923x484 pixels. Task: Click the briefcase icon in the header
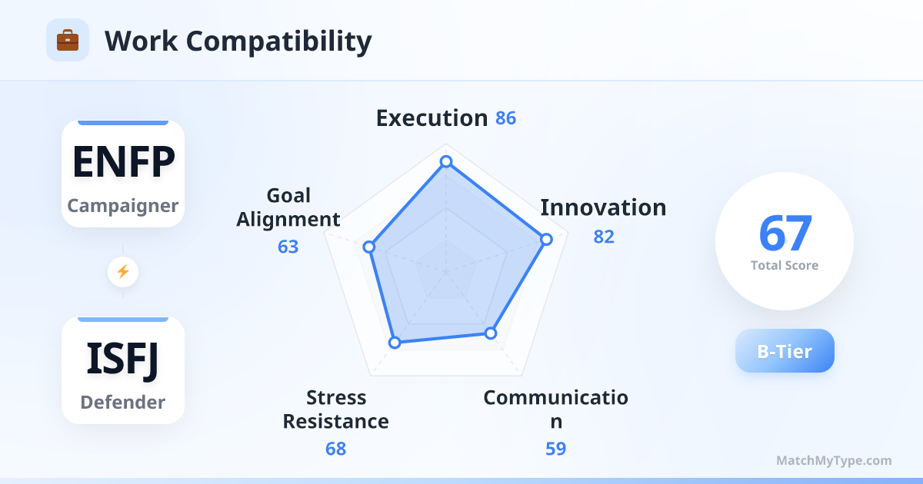[x=68, y=40]
